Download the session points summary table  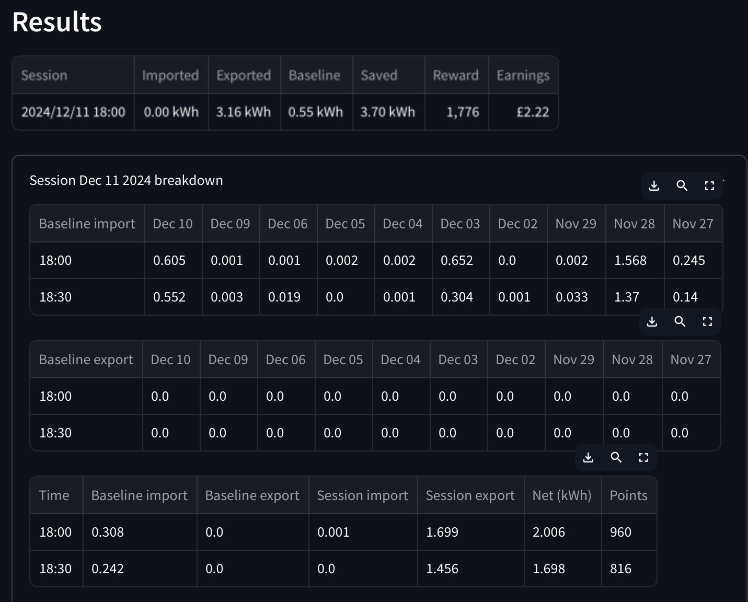click(588, 457)
